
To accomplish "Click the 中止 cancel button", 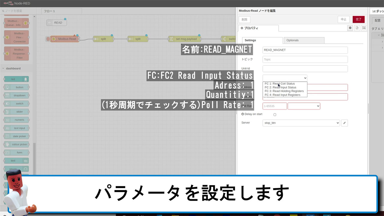I will point(343,19).
